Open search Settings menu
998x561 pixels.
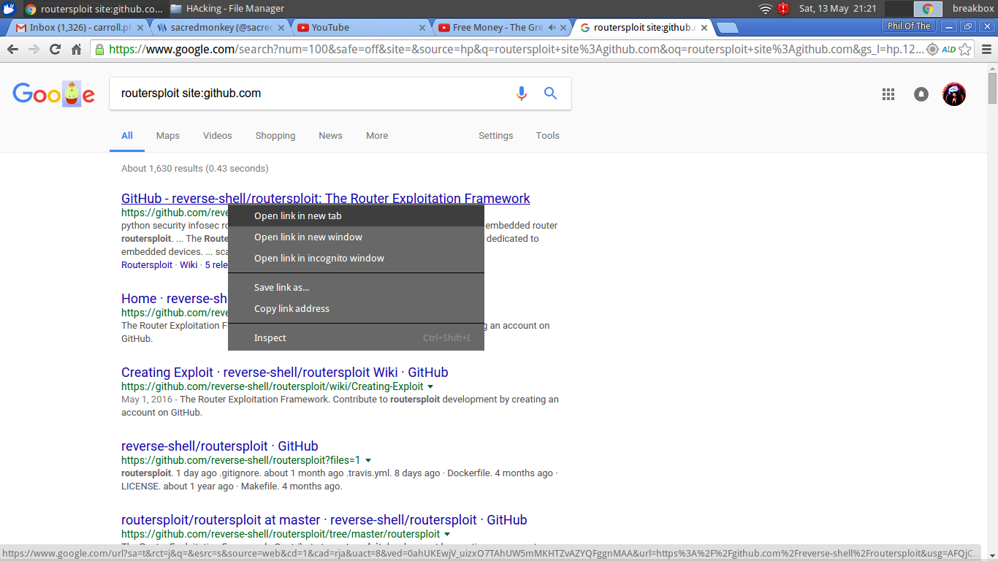tap(496, 136)
